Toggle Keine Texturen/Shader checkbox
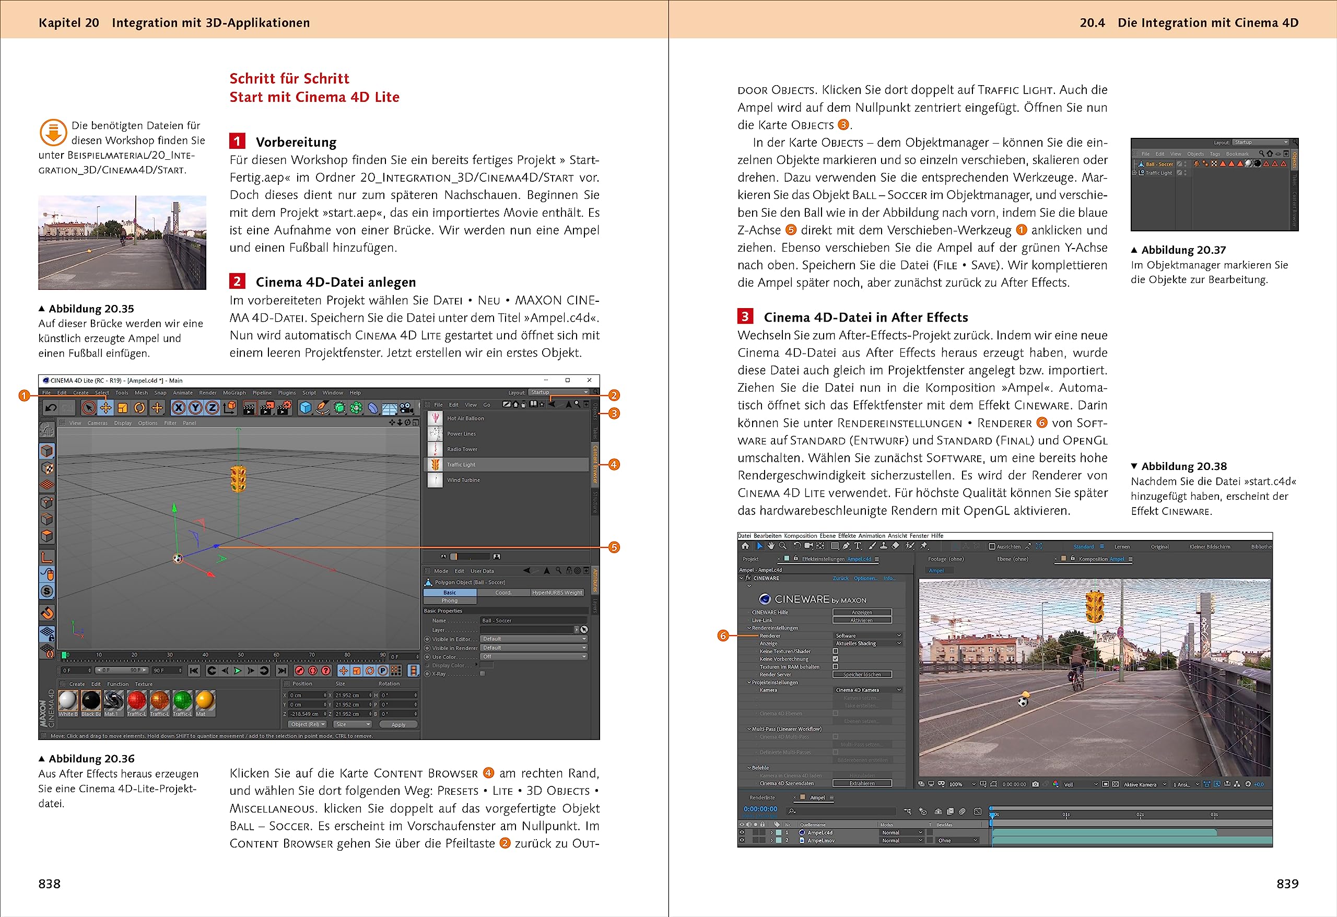Viewport: 1337px width, 917px height. [835, 651]
